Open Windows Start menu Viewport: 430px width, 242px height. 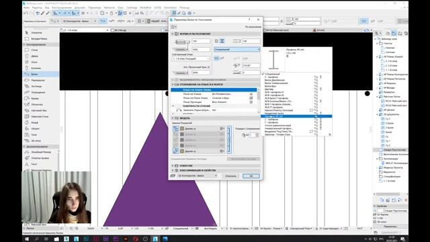click(27, 239)
